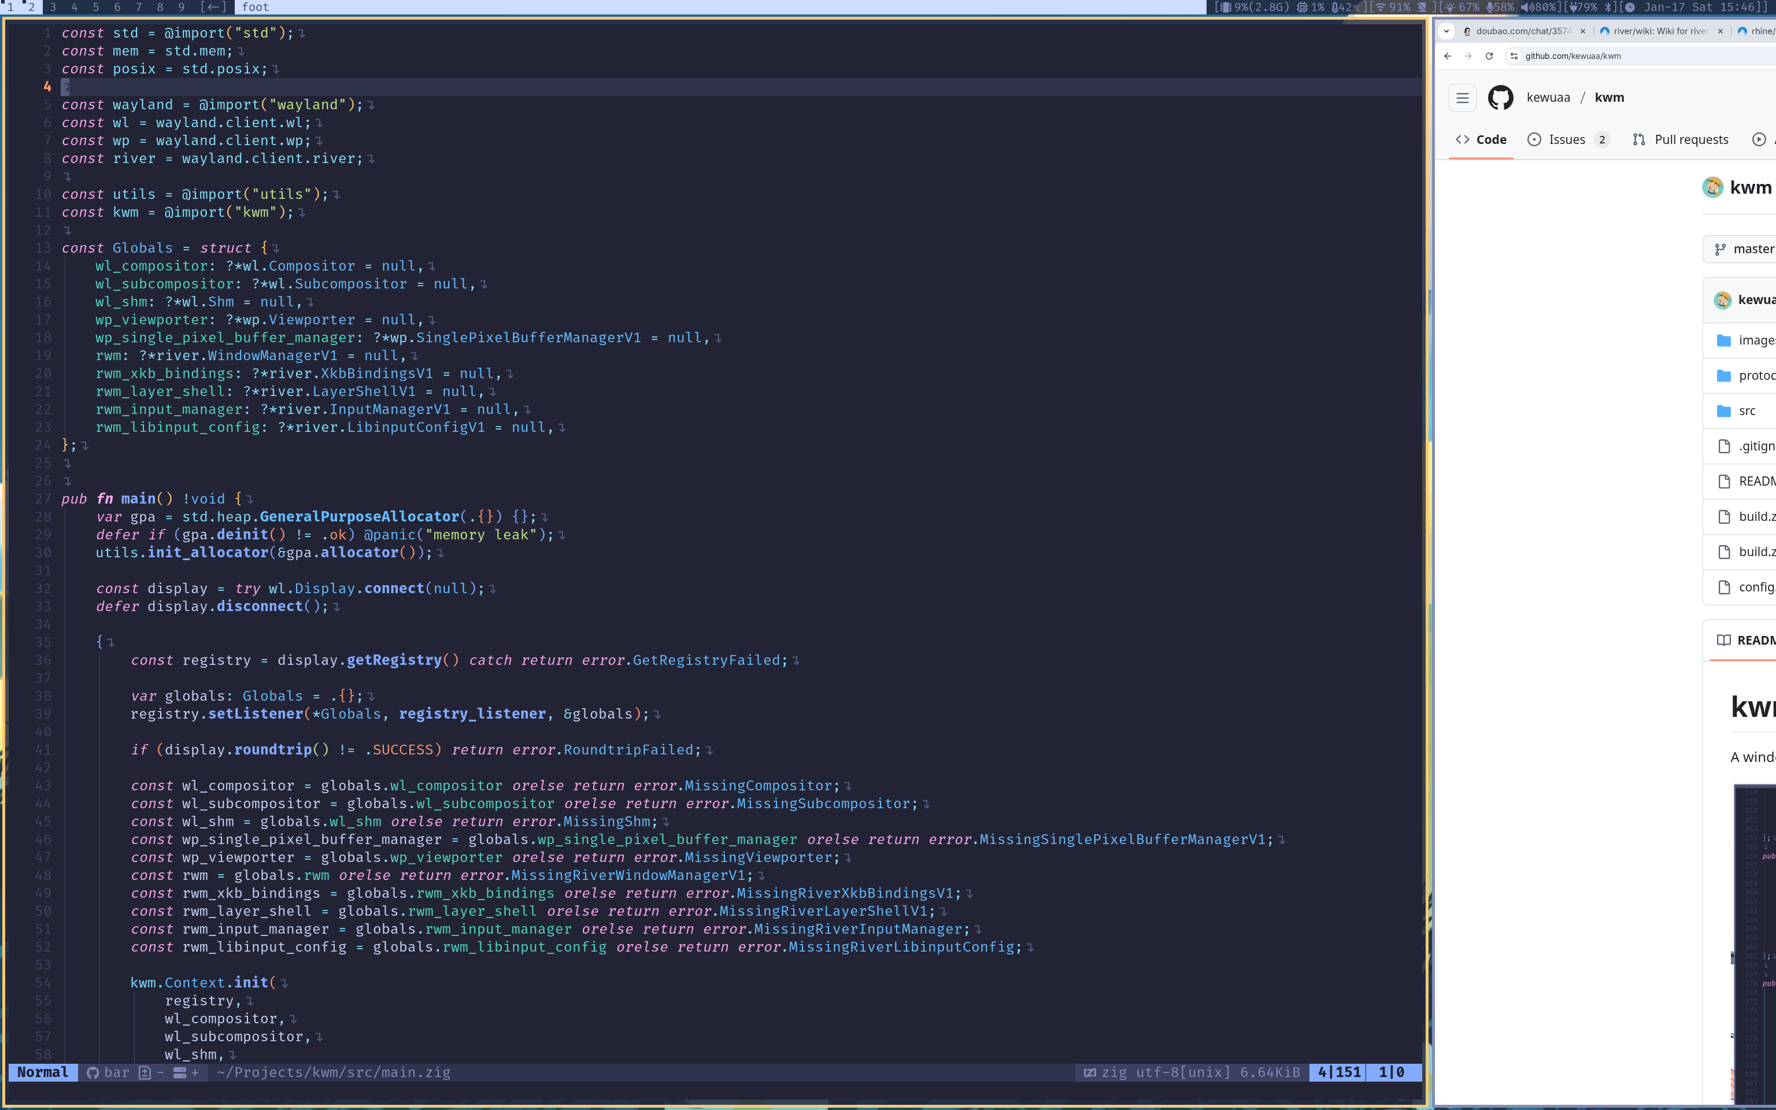1776x1110 pixels.
Task: Click the volume icon in the status bar
Action: (1526, 8)
